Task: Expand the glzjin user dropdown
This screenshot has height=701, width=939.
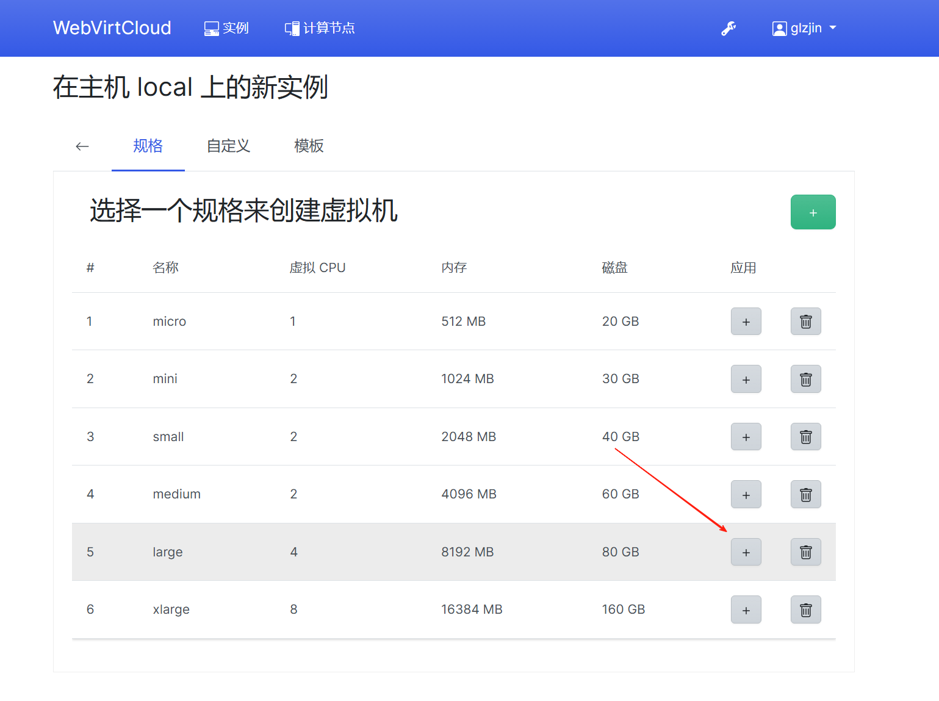Action: [x=804, y=28]
